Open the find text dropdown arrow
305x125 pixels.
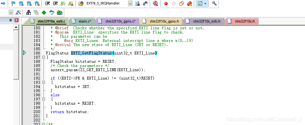click(x=130, y=3)
